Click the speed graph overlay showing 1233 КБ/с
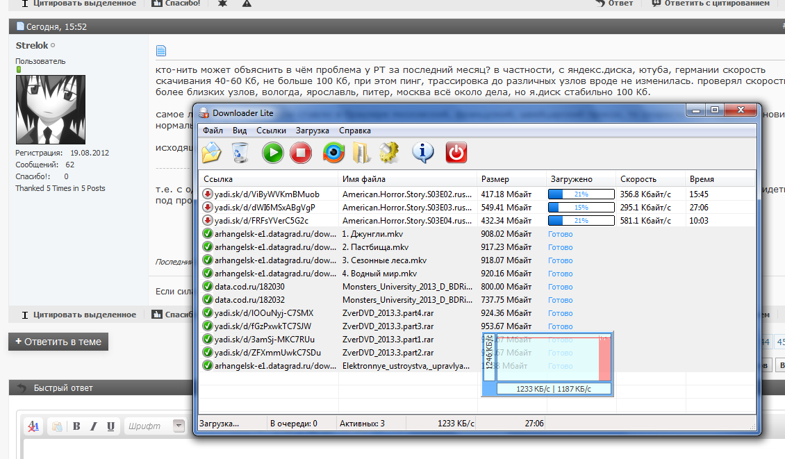The image size is (785, 459). tap(547, 364)
